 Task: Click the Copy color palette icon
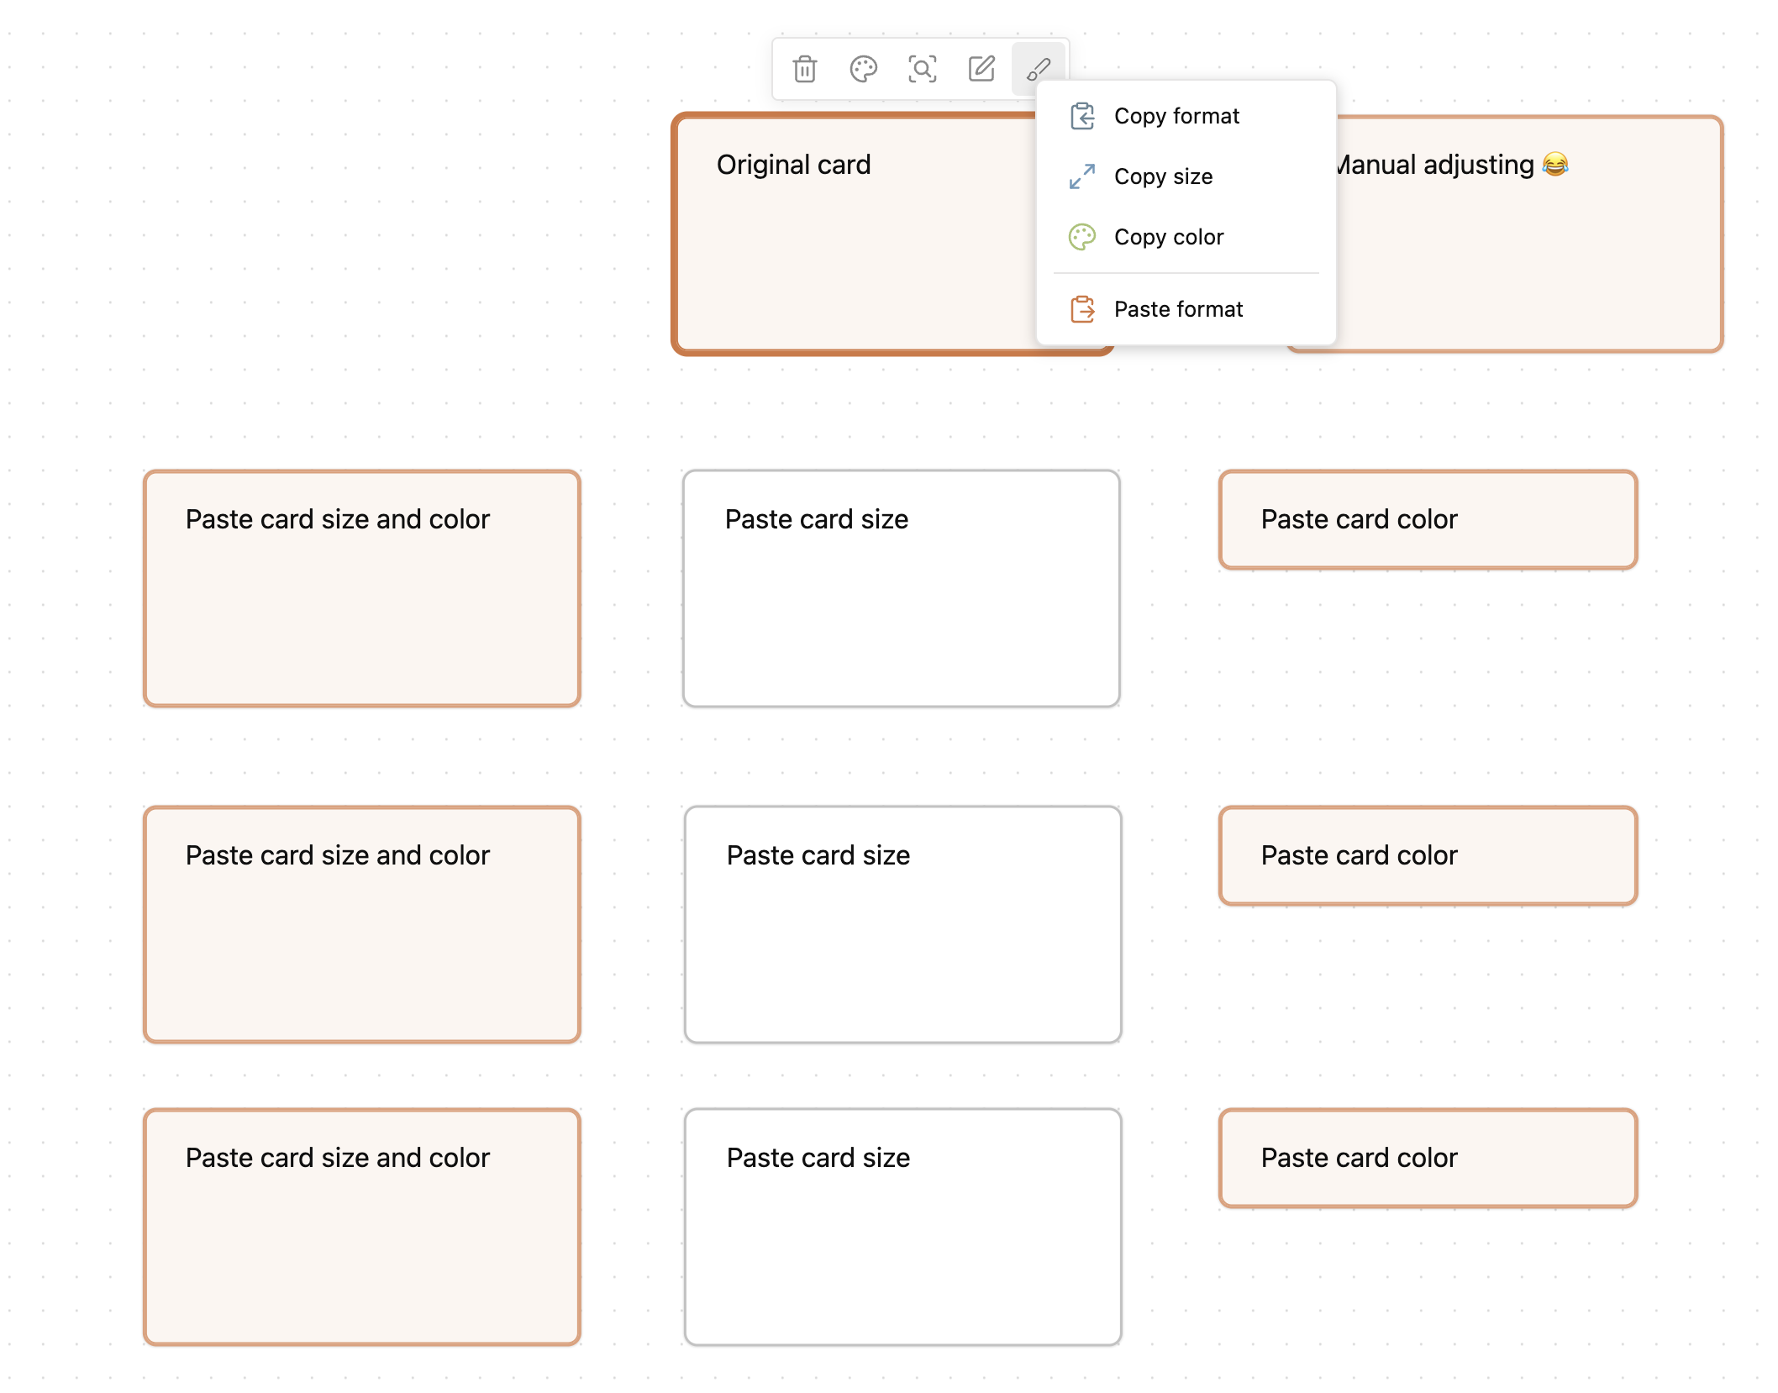coord(1082,237)
